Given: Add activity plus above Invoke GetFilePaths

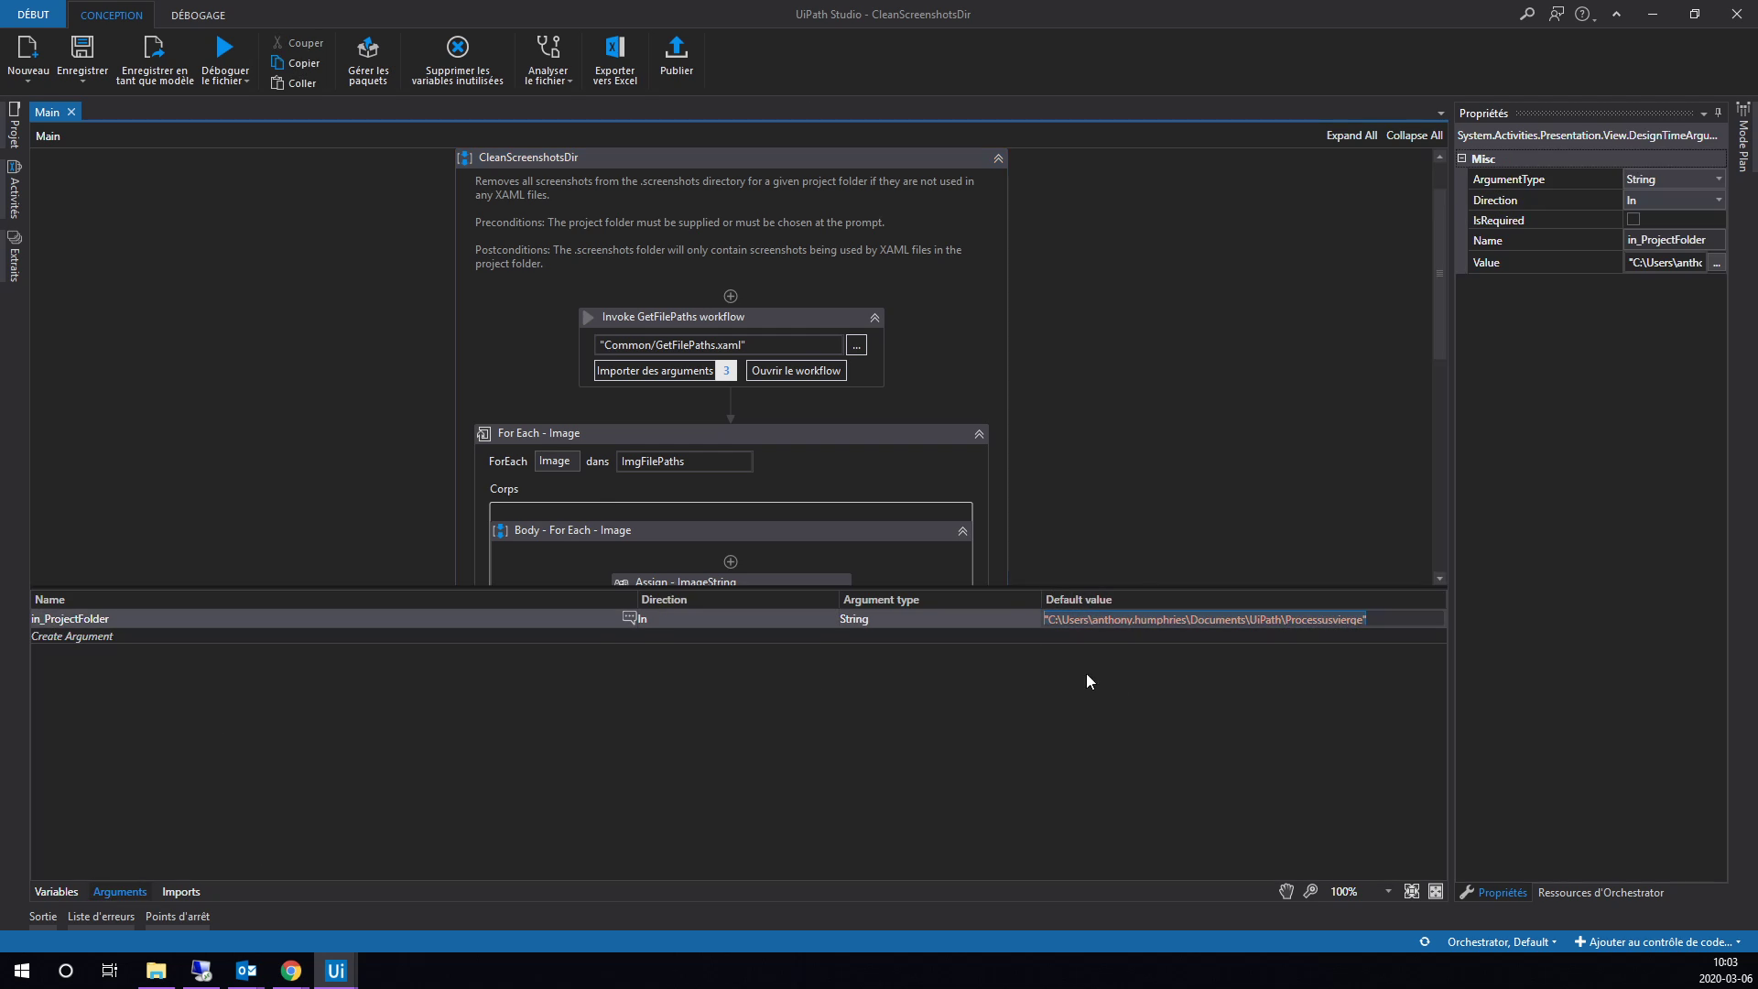Looking at the screenshot, I should [731, 296].
